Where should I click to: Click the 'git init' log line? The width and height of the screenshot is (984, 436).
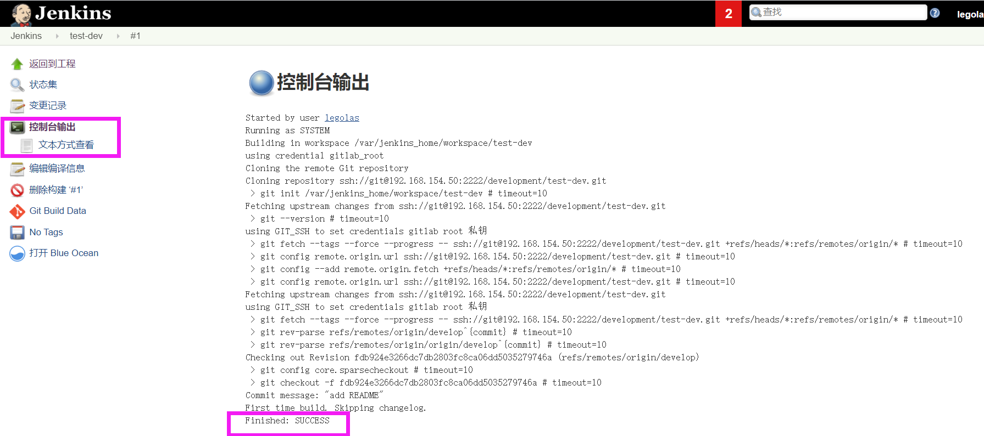pos(398,194)
